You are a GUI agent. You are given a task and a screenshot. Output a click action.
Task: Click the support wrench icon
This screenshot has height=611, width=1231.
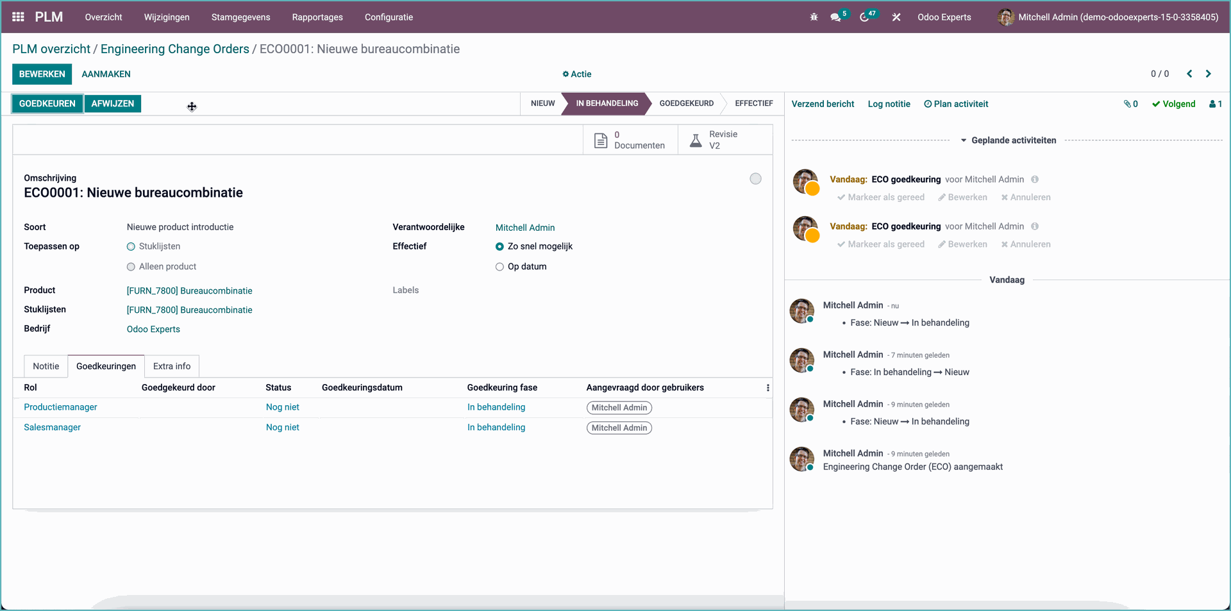click(x=896, y=17)
